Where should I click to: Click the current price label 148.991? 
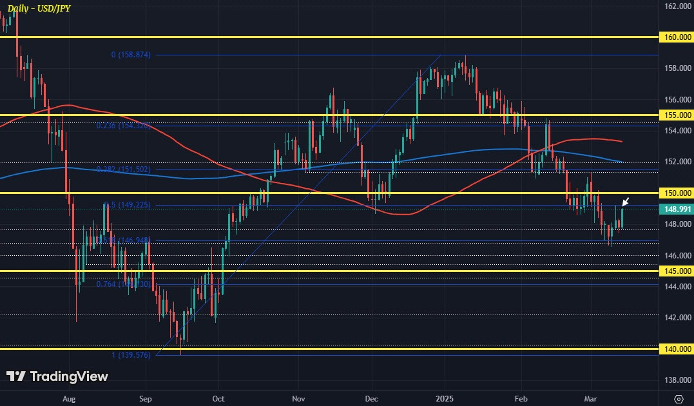pos(677,209)
